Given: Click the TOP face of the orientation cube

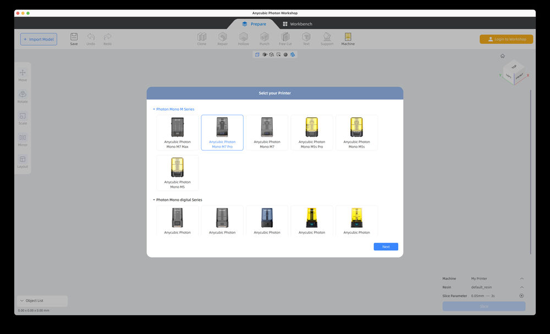Looking at the screenshot, I should coord(514,67).
